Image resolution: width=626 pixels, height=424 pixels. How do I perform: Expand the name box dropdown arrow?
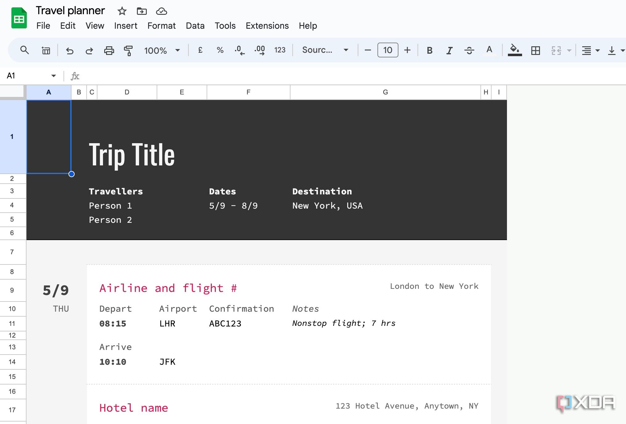point(54,76)
